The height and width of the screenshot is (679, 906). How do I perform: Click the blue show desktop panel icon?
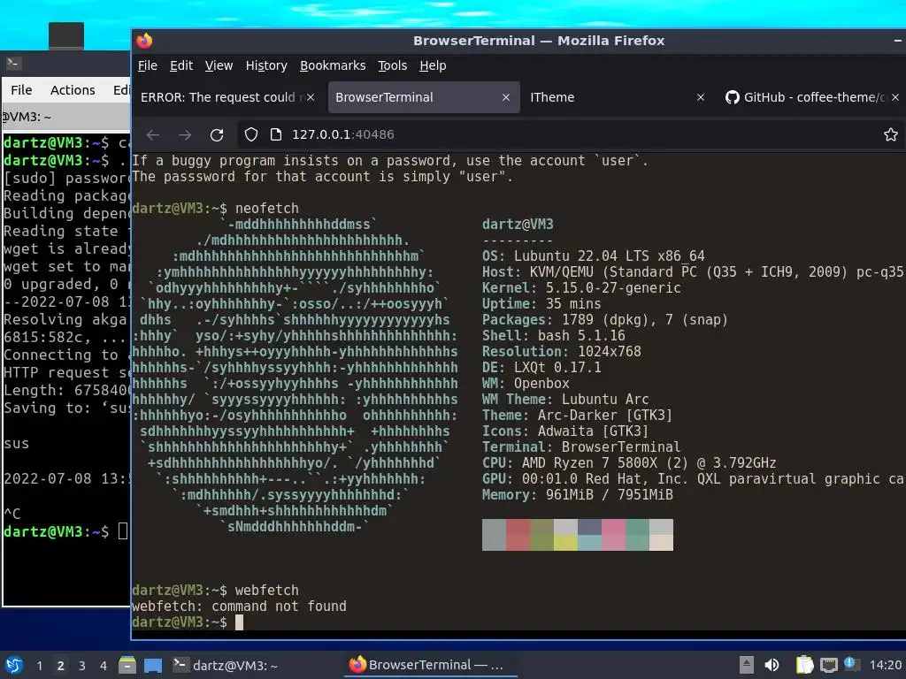(x=153, y=665)
